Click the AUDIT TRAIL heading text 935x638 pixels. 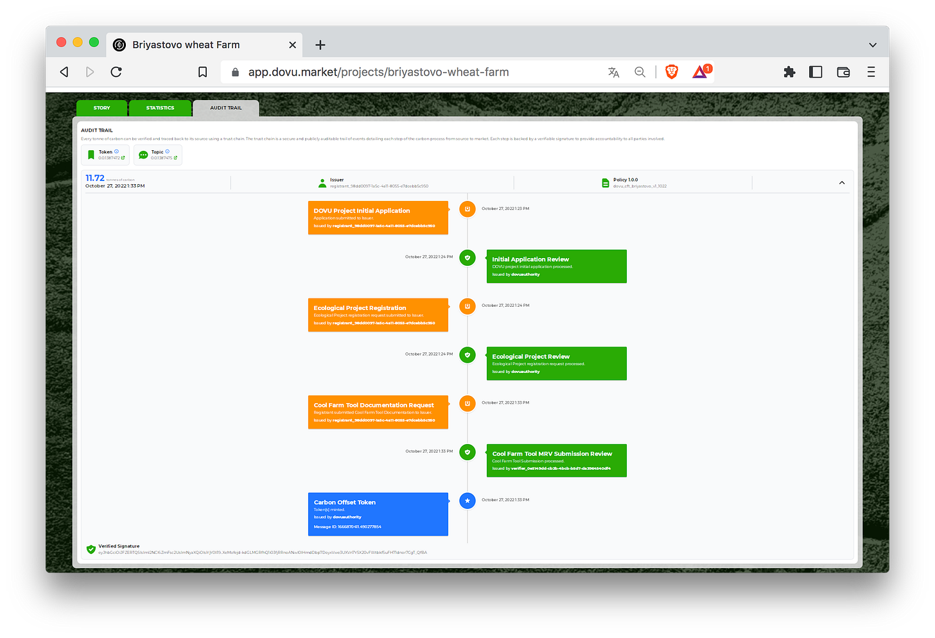point(97,130)
